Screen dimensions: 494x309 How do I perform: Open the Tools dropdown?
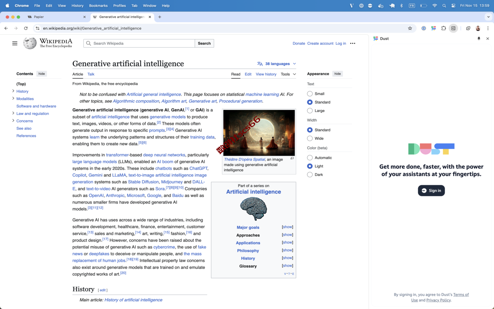point(288,74)
